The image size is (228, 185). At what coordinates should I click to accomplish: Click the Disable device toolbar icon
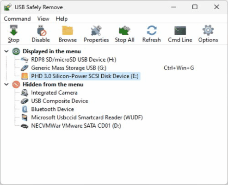(42, 31)
